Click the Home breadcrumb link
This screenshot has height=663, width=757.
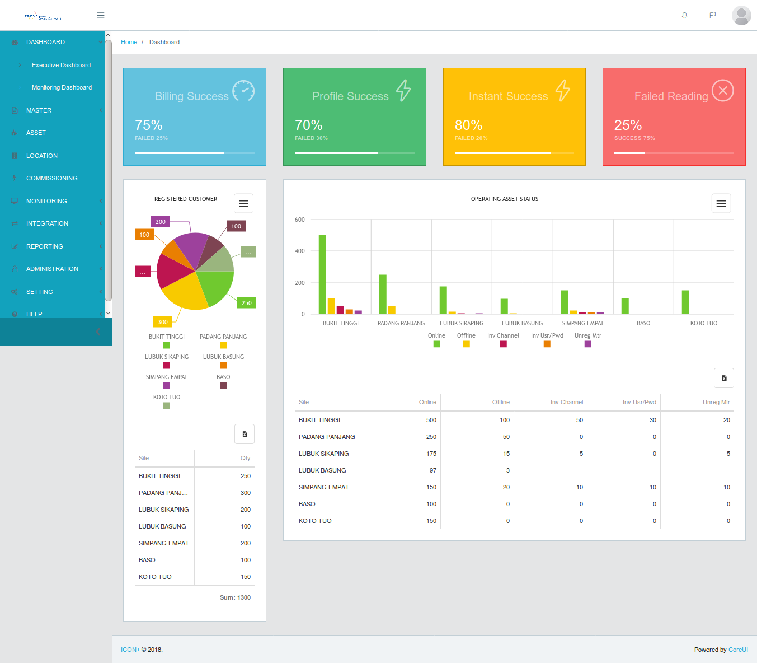(129, 42)
